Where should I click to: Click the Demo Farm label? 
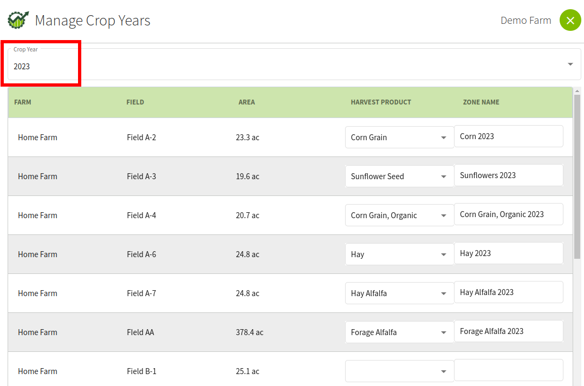pos(526,20)
